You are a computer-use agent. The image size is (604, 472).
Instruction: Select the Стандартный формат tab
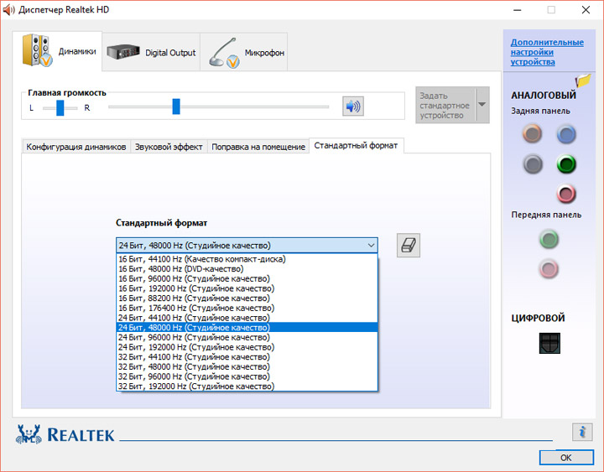[x=356, y=146]
